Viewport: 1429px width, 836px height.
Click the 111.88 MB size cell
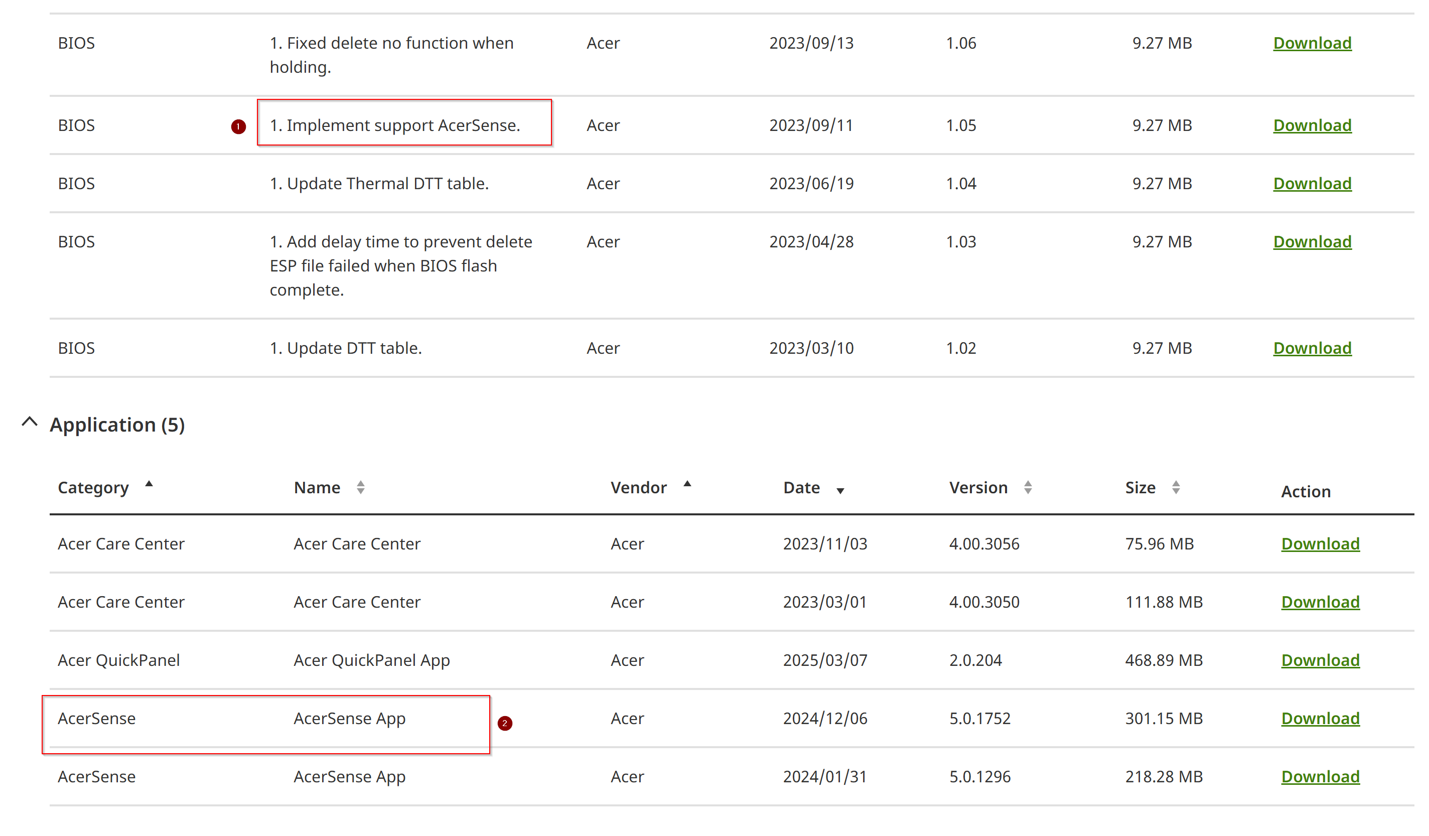(1164, 602)
